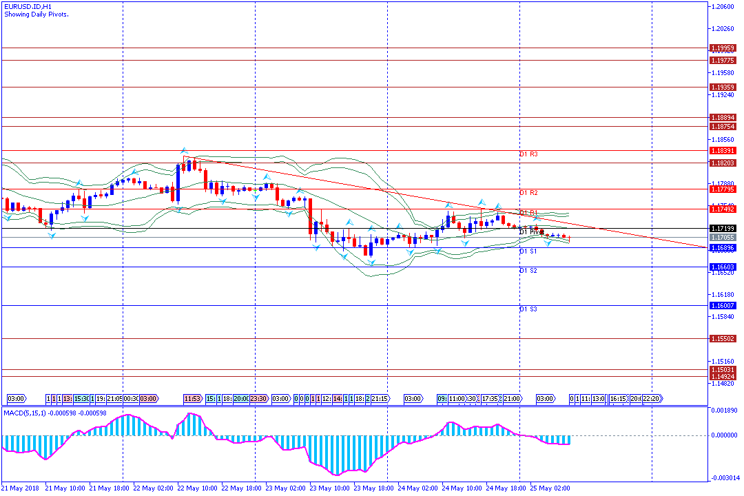Click the D1 R3 pivot label
The image size is (744, 496).
click(528, 154)
